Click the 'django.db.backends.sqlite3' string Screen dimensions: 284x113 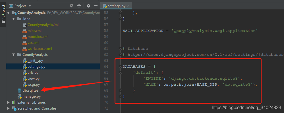(204, 79)
